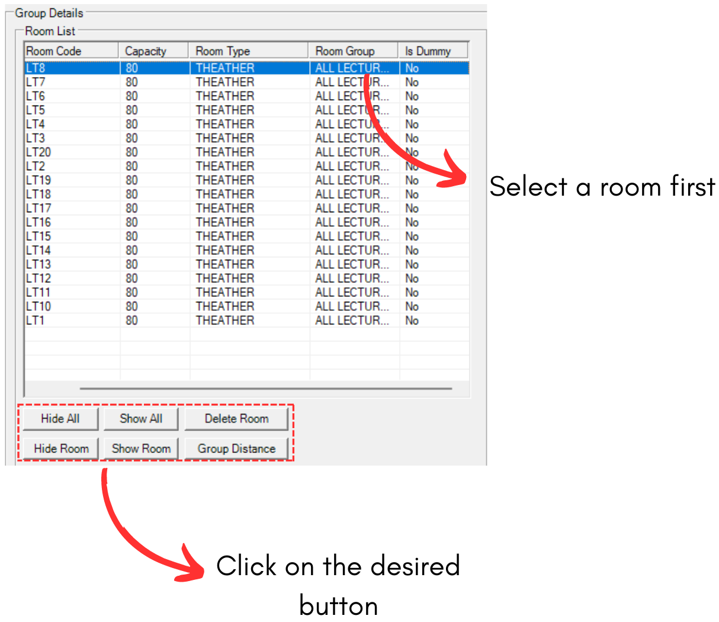
Task: Click the horizontal scrollbar under room list
Action: (x=265, y=389)
